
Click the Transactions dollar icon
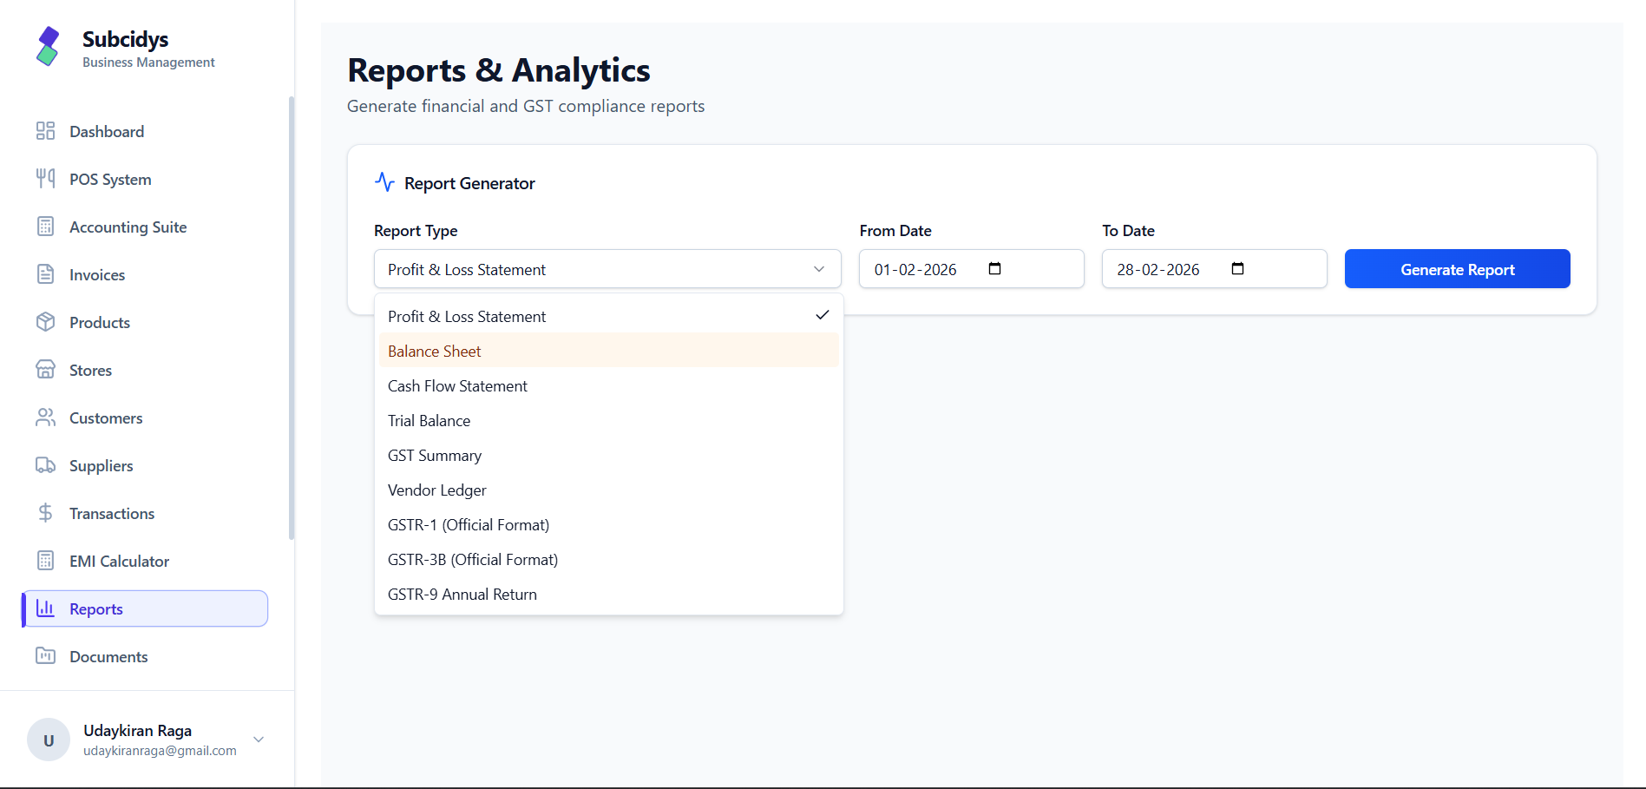tap(45, 513)
